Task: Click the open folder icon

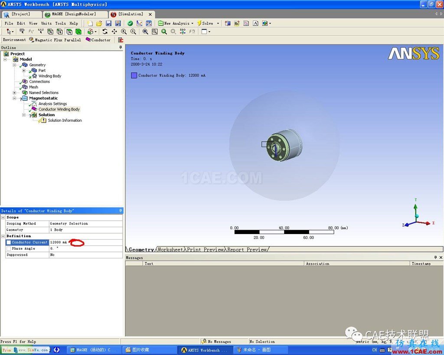Action: point(99,23)
